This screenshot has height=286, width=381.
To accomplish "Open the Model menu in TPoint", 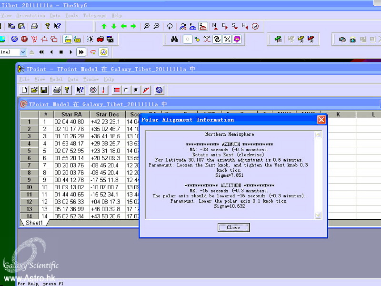I will coord(56,79).
